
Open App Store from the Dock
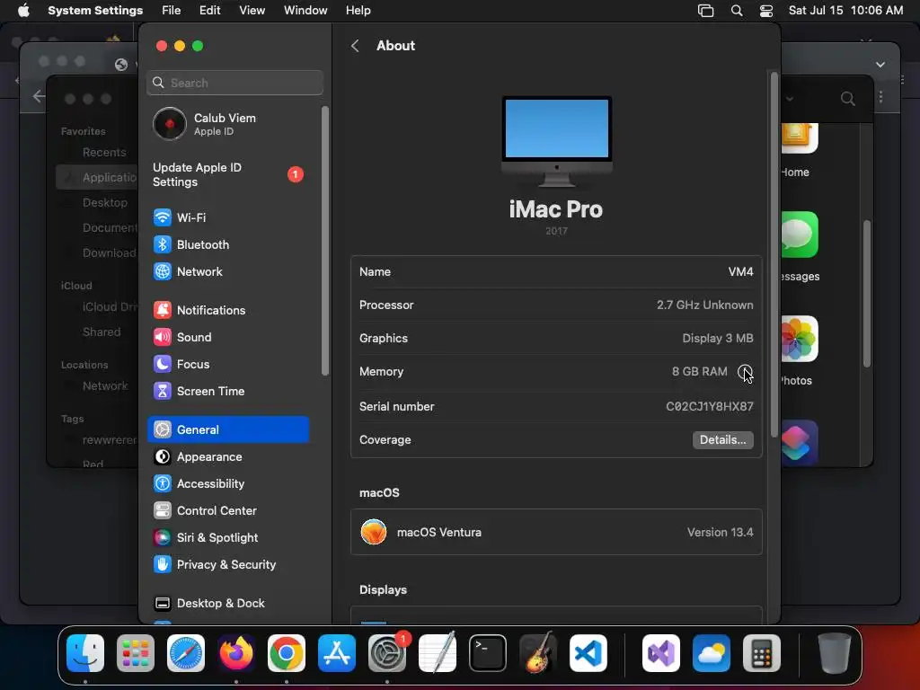pyautogui.click(x=337, y=653)
